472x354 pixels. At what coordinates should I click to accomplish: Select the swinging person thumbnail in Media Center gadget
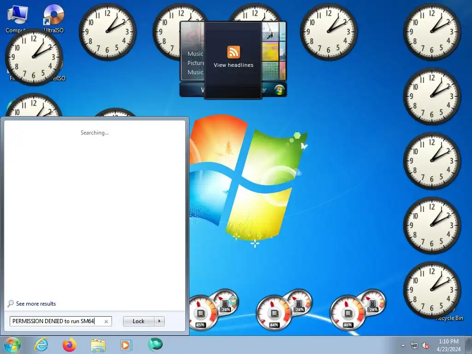coord(270,32)
